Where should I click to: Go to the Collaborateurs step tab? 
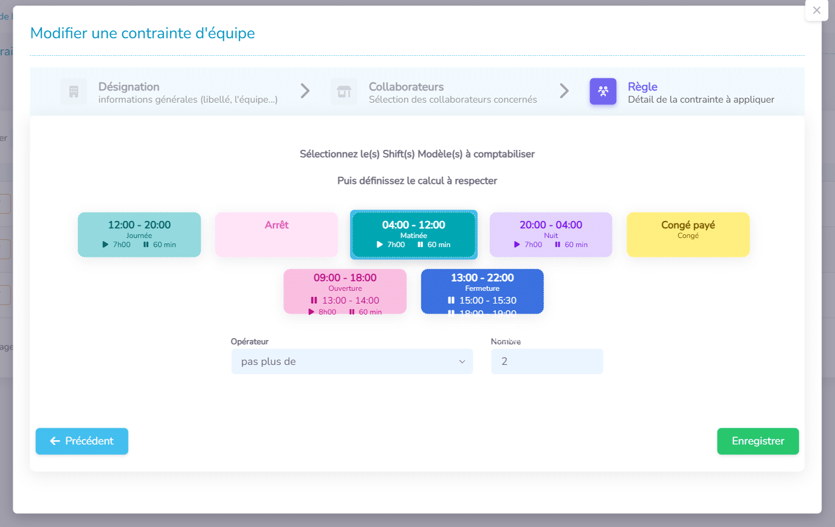click(x=434, y=92)
